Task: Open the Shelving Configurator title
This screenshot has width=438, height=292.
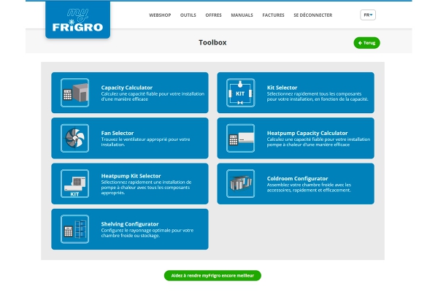Action: pyautogui.click(x=130, y=224)
